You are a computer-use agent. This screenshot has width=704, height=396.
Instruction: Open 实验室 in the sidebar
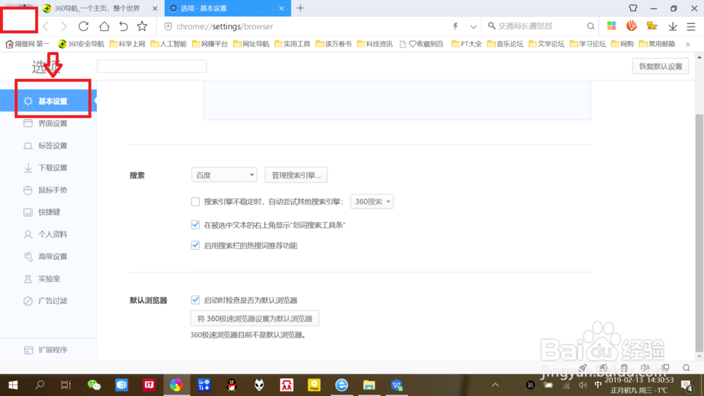point(48,279)
